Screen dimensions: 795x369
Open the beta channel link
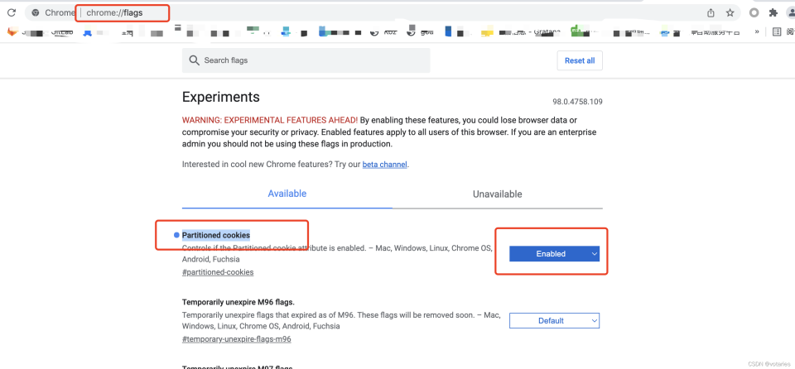pyautogui.click(x=384, y=165)
